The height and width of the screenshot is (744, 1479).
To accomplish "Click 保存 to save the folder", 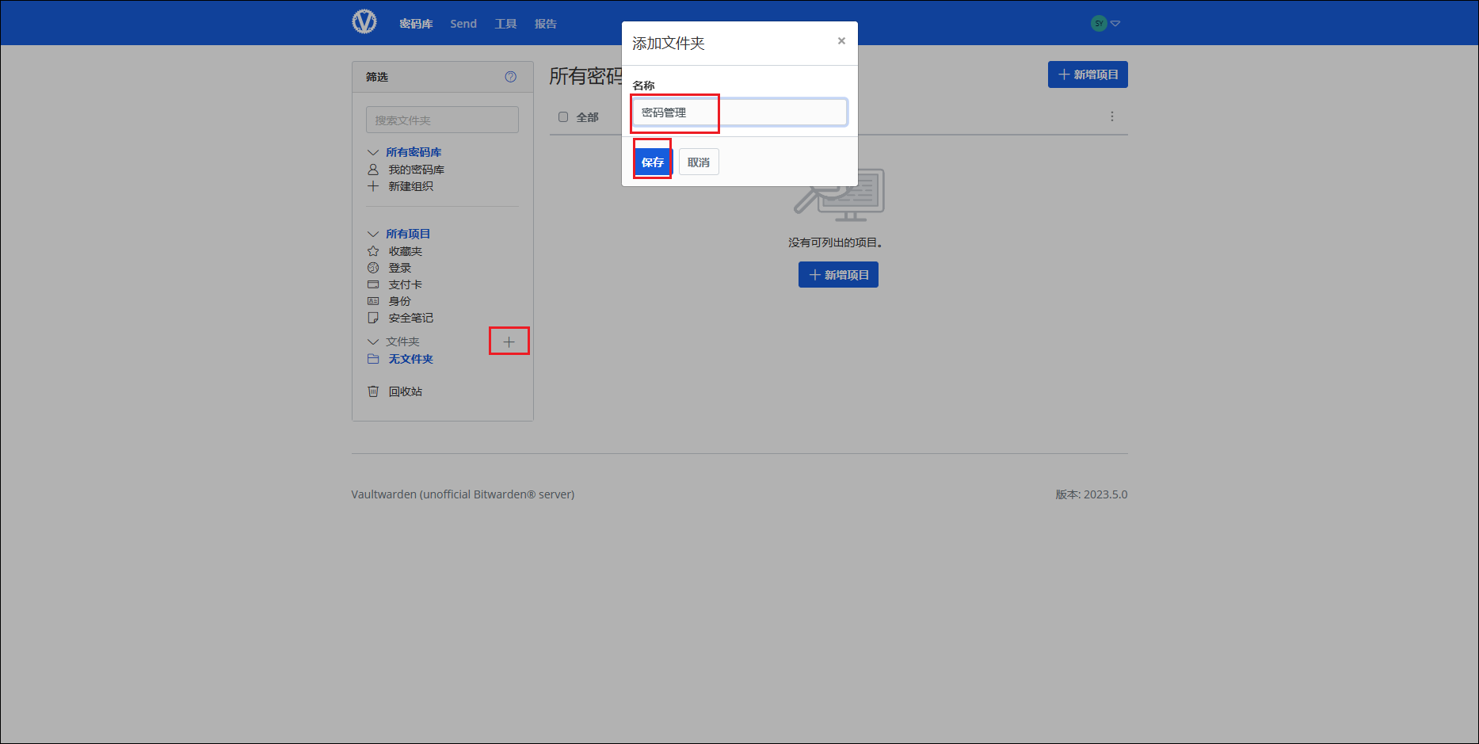I will (x=653, y=162).
